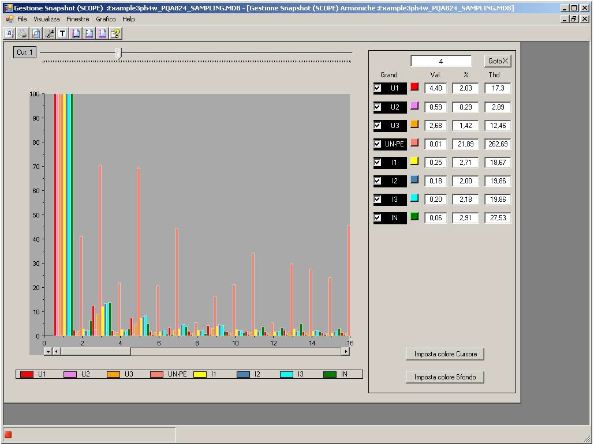Click the curve/signal plot toolbar icon
This screenshot has height=444, width=594.
[49, 34]
